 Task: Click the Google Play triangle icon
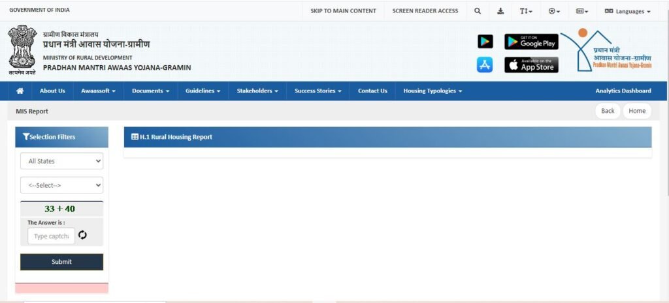[485, 41]
